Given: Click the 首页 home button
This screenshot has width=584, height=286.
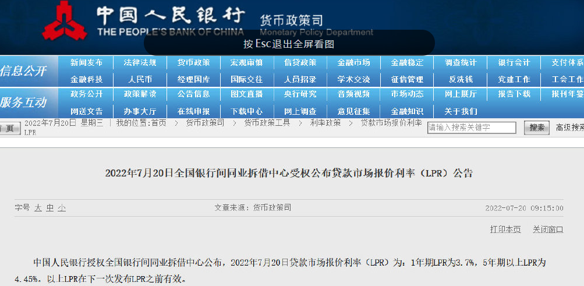Looking at the screenshot, I should [x=10, y=128].
